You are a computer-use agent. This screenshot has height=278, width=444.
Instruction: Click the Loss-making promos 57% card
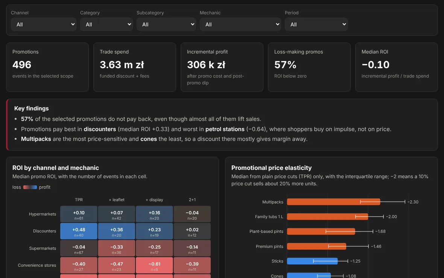coord(309,67)
